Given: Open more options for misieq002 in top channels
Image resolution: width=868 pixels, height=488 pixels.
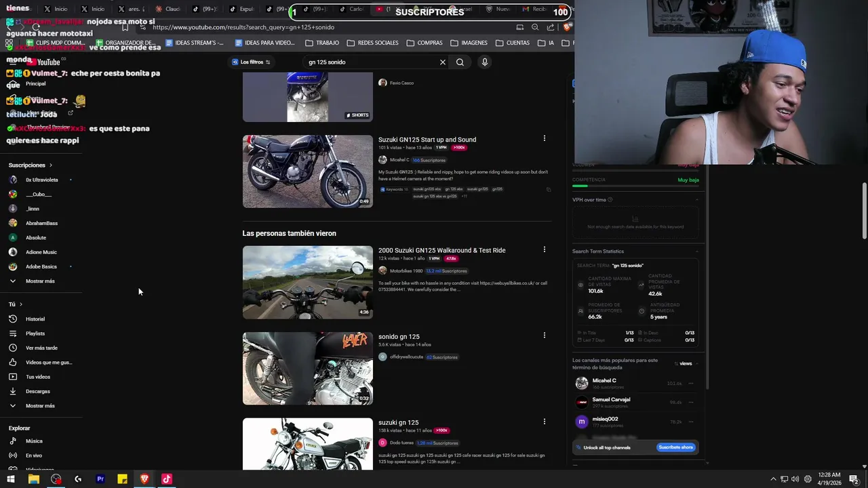Looking at the screenshot, I should pos(691,422).
